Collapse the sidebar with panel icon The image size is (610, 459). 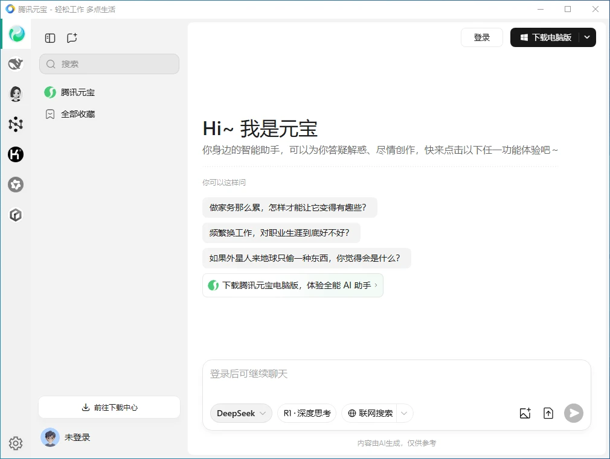click(x=50, y=38)
